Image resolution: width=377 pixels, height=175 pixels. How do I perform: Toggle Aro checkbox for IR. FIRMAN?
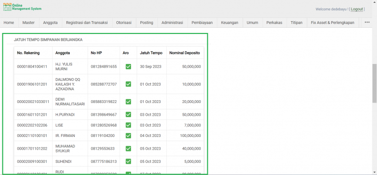tap(128, 135)
